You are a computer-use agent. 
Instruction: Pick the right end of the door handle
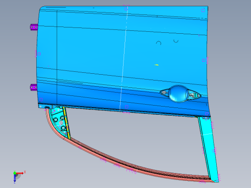click(194, 95)
